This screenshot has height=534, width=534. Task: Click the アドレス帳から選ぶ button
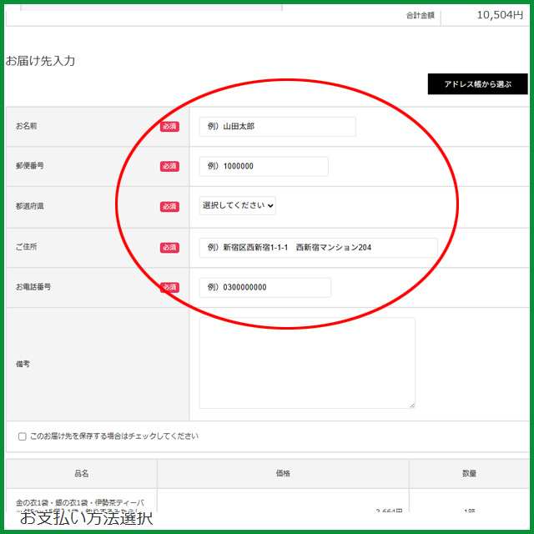477,84
